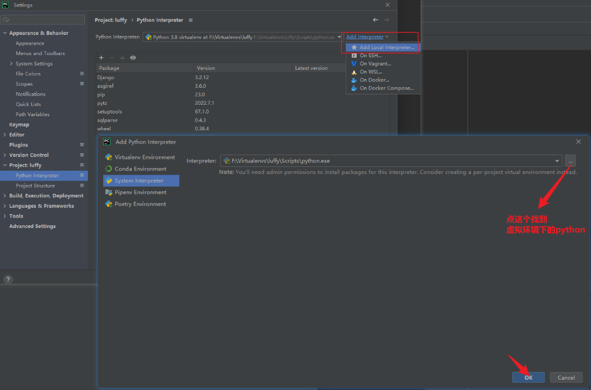
Task: Click the PyCharm logo in Settings title bar
Action: pyautogui.click(x=5, y=4)
